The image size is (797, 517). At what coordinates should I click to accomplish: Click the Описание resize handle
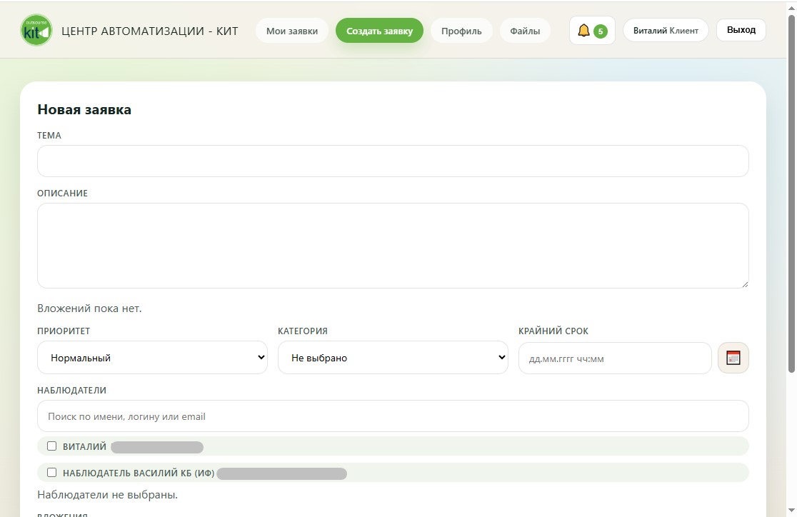[745, 284]
